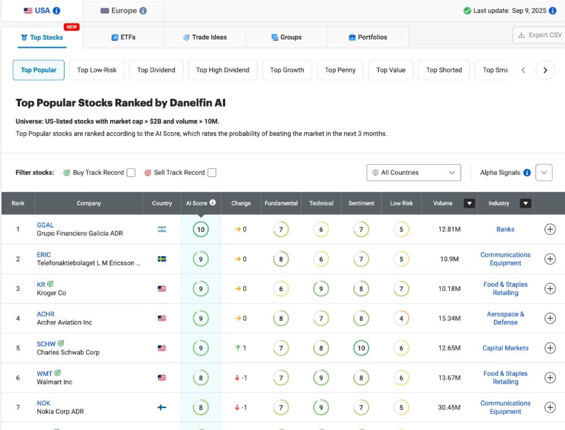Select the Top Penny filter
Screen dimensions: 565x430
(x=340, y=70)
